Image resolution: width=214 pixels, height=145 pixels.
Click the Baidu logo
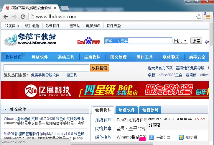coord(89,41)
